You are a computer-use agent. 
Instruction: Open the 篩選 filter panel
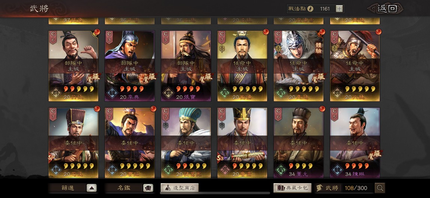[67, 188]
